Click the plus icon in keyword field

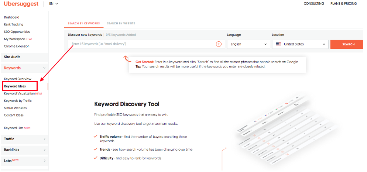(219, 44)
